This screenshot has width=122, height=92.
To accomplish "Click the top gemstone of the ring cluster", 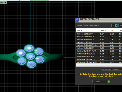I will pos(29,48).
